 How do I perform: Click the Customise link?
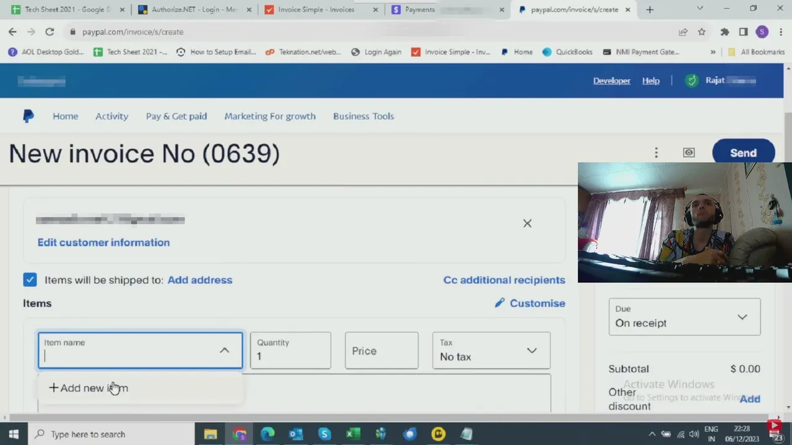[537, 303]
